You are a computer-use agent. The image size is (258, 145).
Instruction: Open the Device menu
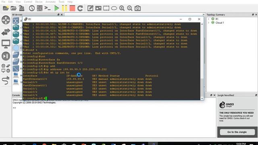39,2
